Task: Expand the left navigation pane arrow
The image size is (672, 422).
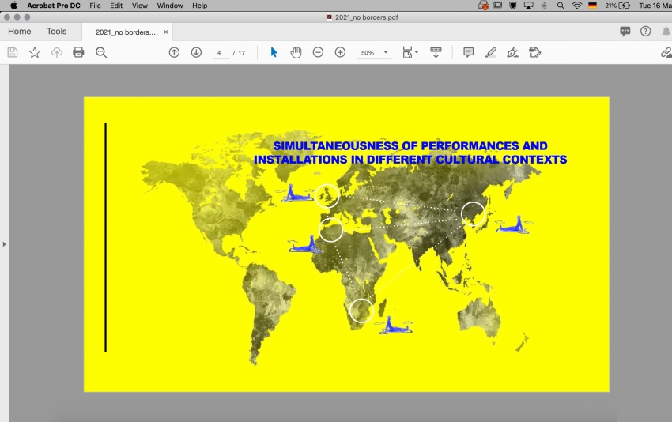Action: pyautogui.click(x=4, y=244)
